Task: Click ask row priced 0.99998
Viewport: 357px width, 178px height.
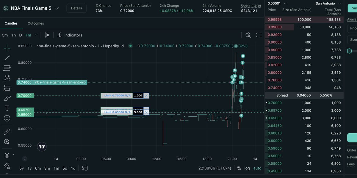Action: 304,20
